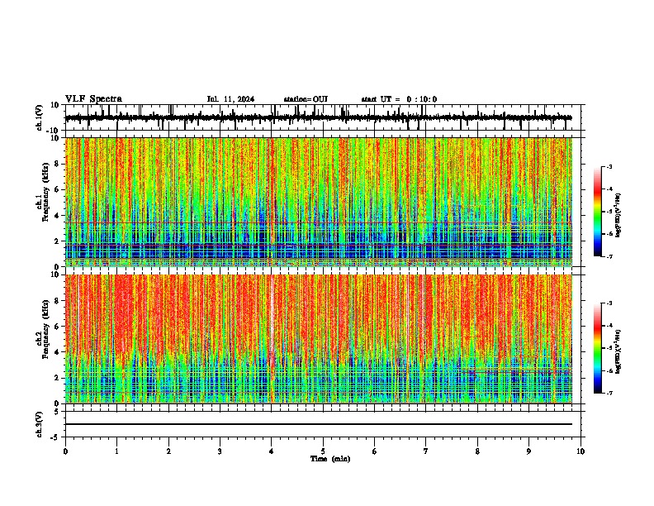This screenshot has height=506, width=654.
Task: Click the ch.2 'Frequency (kHz)' axis label
Action: 46,329
